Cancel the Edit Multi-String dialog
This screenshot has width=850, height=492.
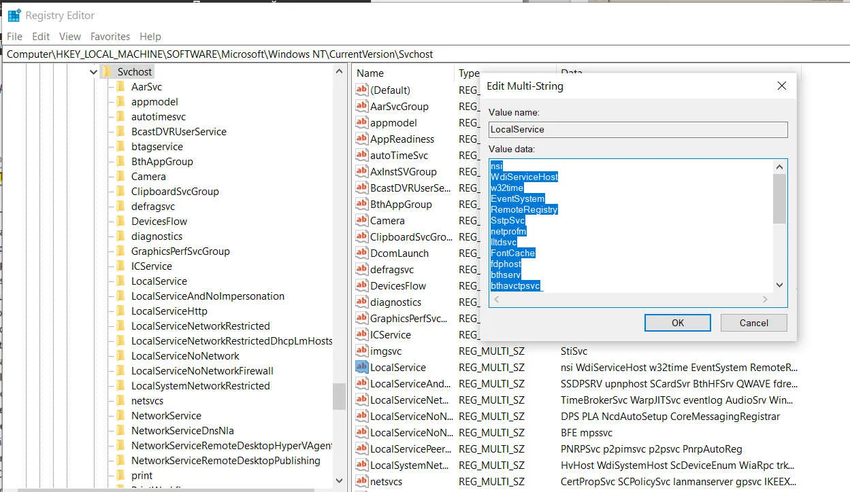click(x=754, y=323)
